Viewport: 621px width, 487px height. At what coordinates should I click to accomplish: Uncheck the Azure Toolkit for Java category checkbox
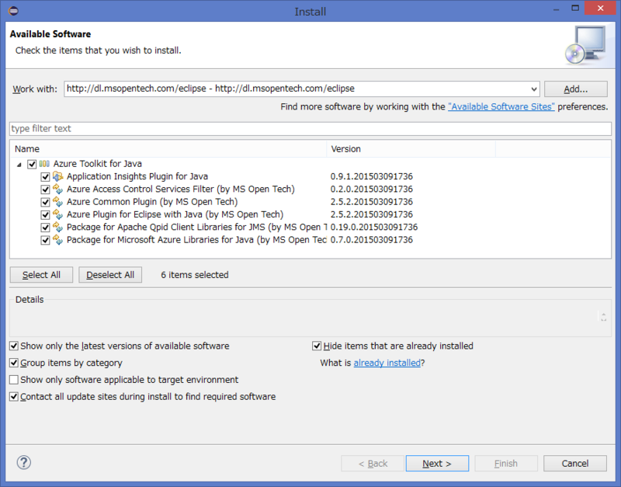(x=32, y=164)
